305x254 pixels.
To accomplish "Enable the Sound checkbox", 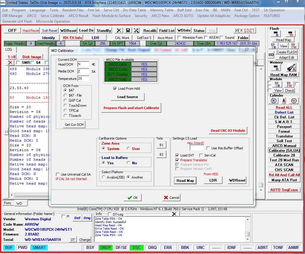I will pyautogui.click(x=221, y=38).
